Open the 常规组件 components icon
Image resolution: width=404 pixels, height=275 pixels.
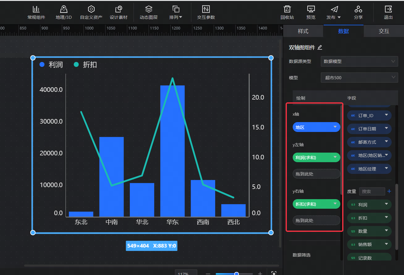tap(36, 9)
